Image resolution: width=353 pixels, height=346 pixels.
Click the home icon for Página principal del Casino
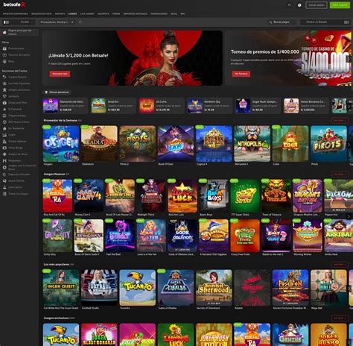point(4,32)
